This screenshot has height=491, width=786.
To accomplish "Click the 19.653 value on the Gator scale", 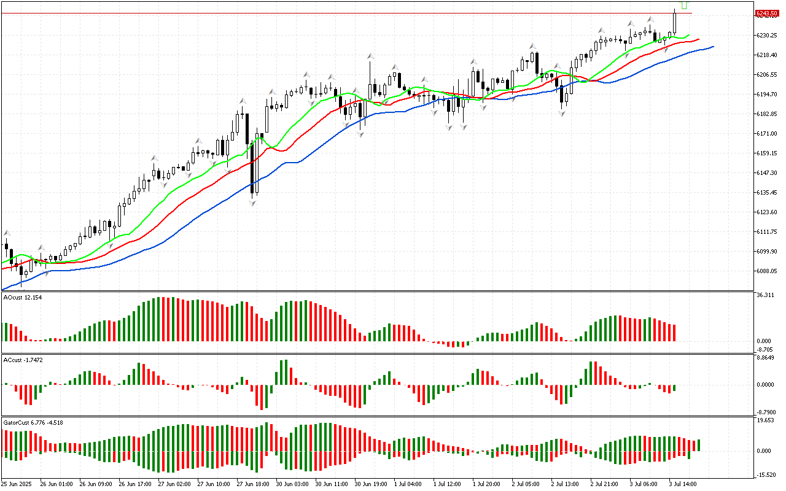I will point(765,421).
